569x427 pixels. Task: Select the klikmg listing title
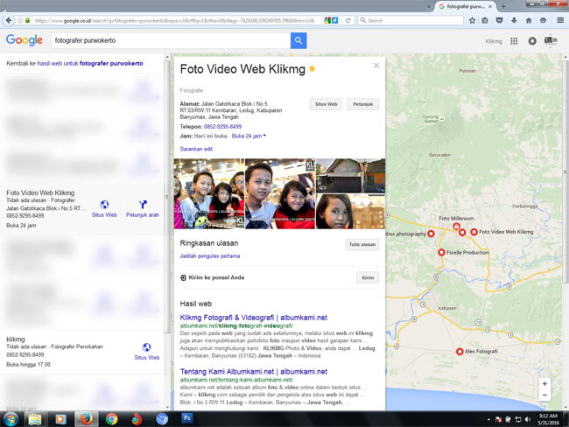click(16, 339)
